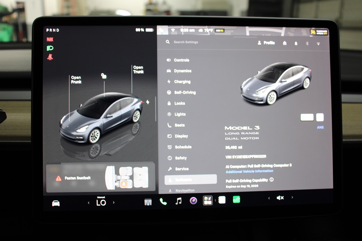Tap the VIN number text
This screenshot has height=241, width=362.
(x=246, y=157)
